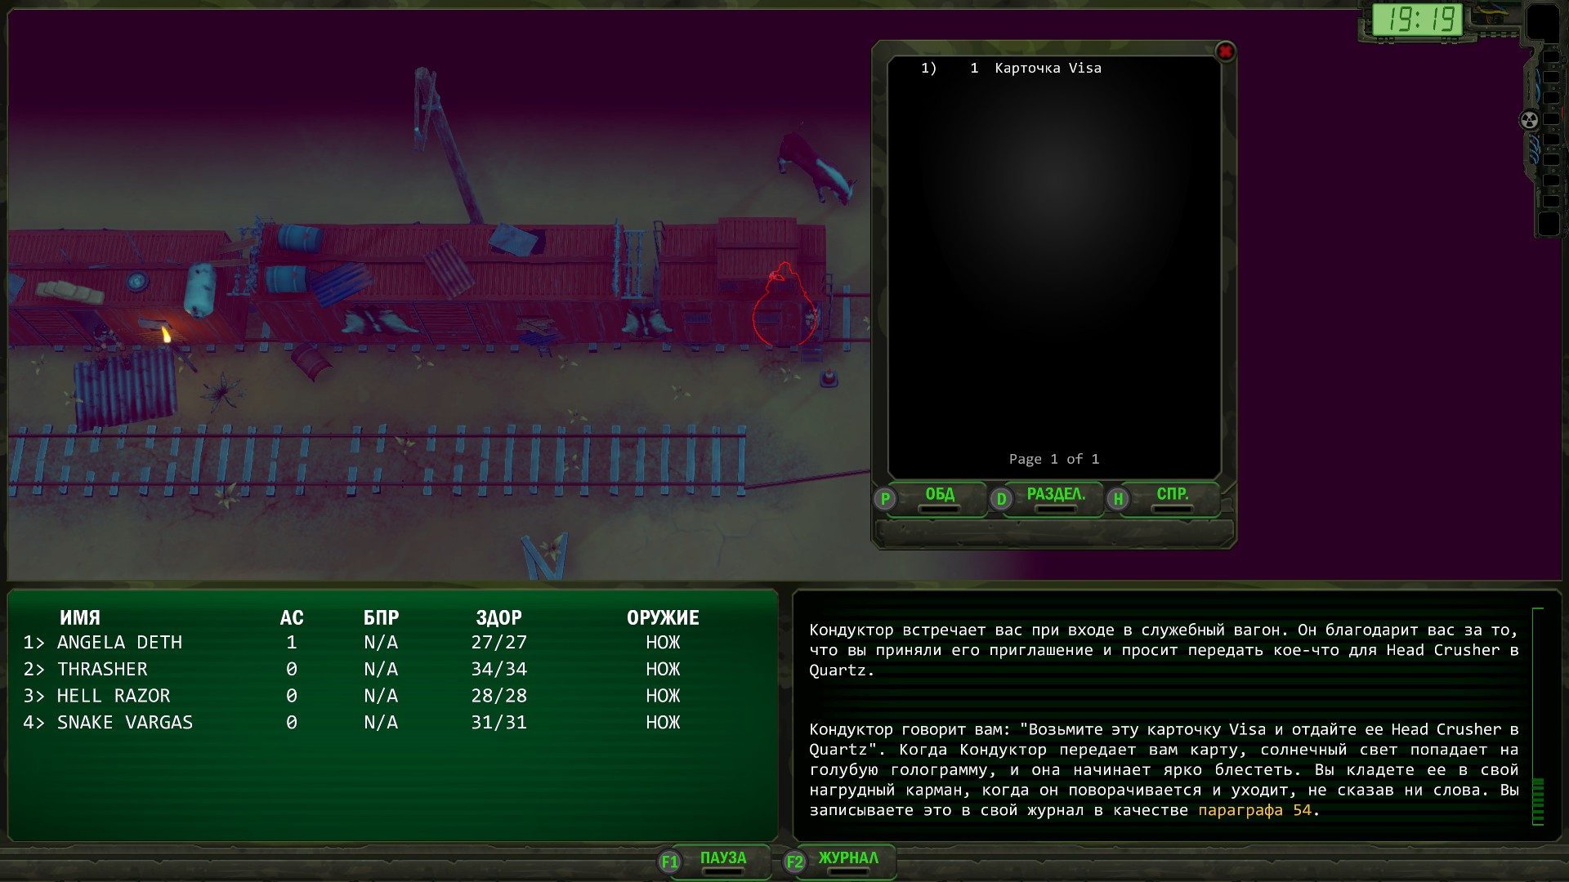Click the РАЗДЕЛ. button

[1056, 495]
